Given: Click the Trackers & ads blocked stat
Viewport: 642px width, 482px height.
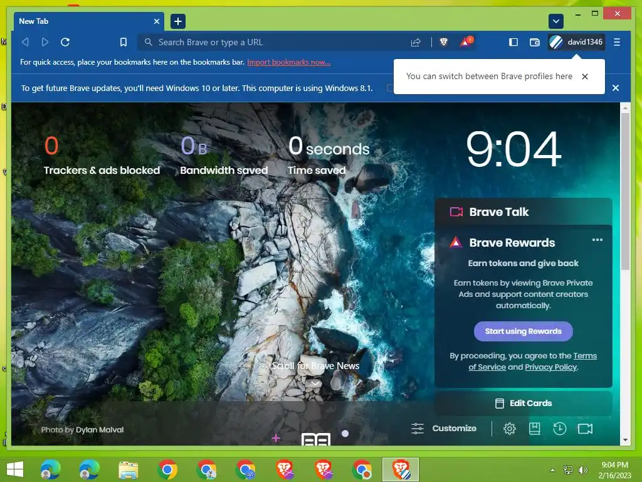Looking at the screenshot, I should [x=102, y=156].
